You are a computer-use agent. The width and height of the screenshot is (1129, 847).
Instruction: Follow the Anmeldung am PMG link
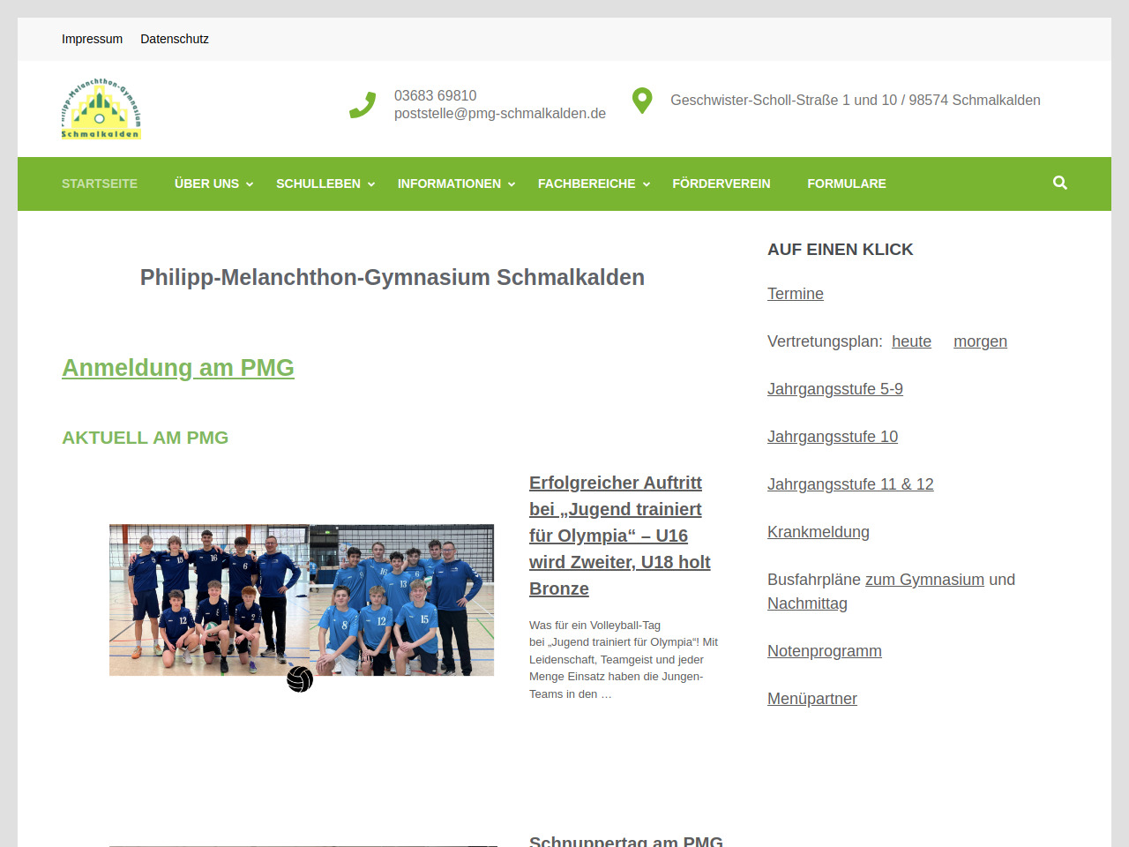click(177, 367)
